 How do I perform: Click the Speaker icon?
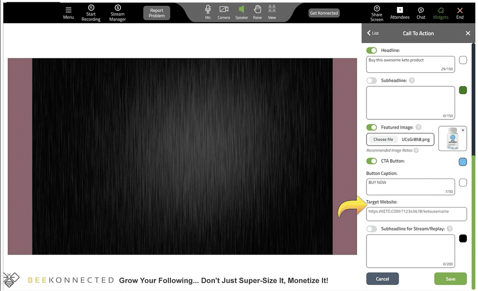point(241,9)
